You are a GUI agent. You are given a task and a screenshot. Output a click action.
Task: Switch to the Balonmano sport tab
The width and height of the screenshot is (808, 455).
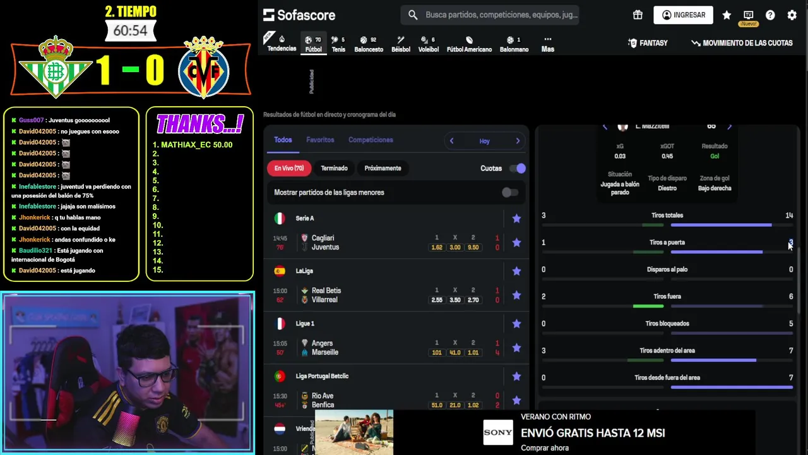514,44
